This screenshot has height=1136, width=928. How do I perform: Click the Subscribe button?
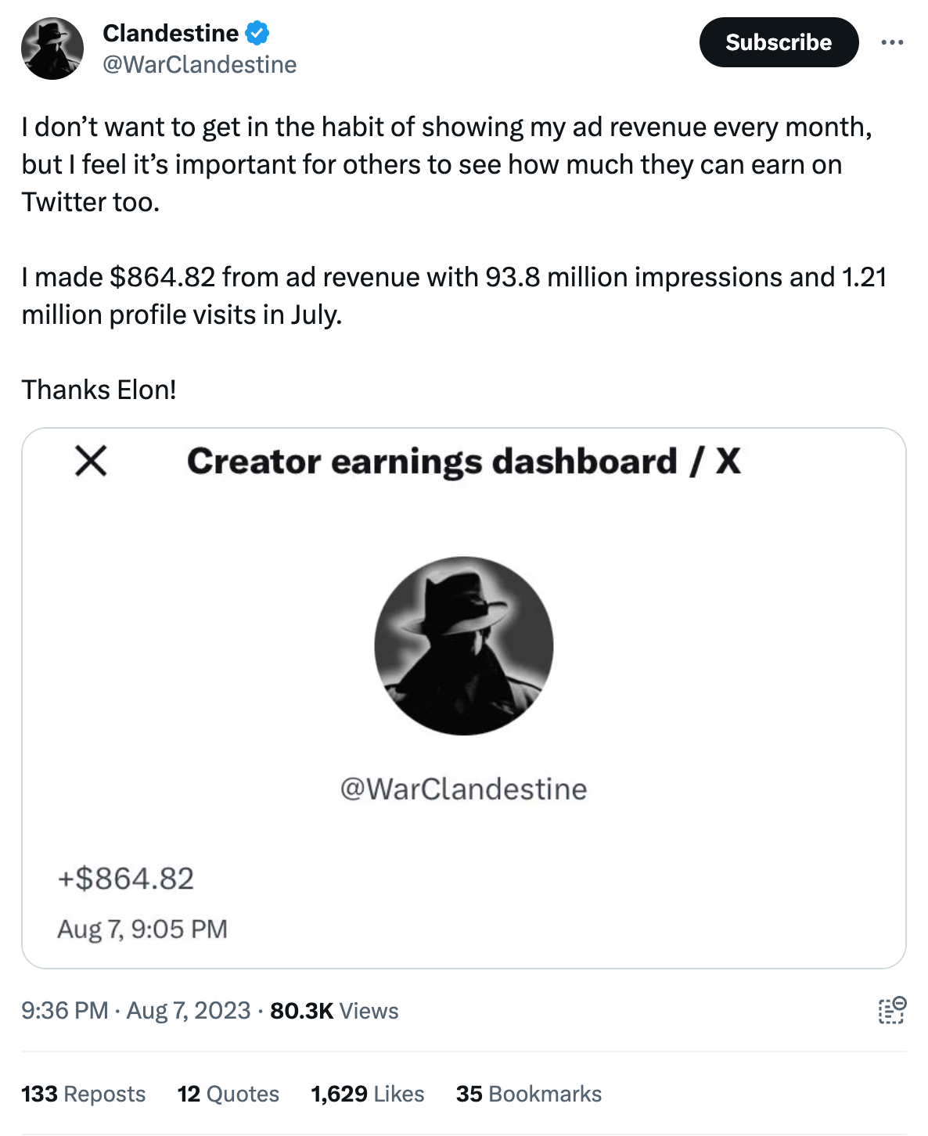[x=779, y=43]
